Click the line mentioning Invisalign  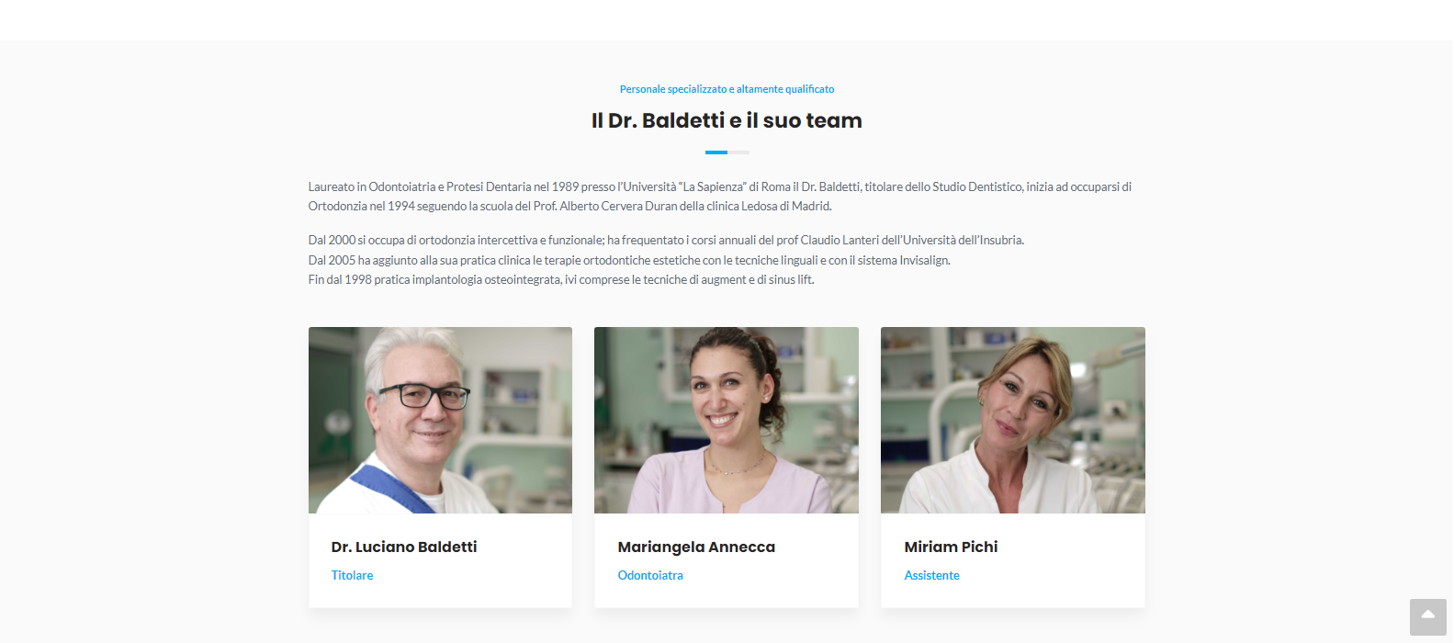[x=629, y=260]
